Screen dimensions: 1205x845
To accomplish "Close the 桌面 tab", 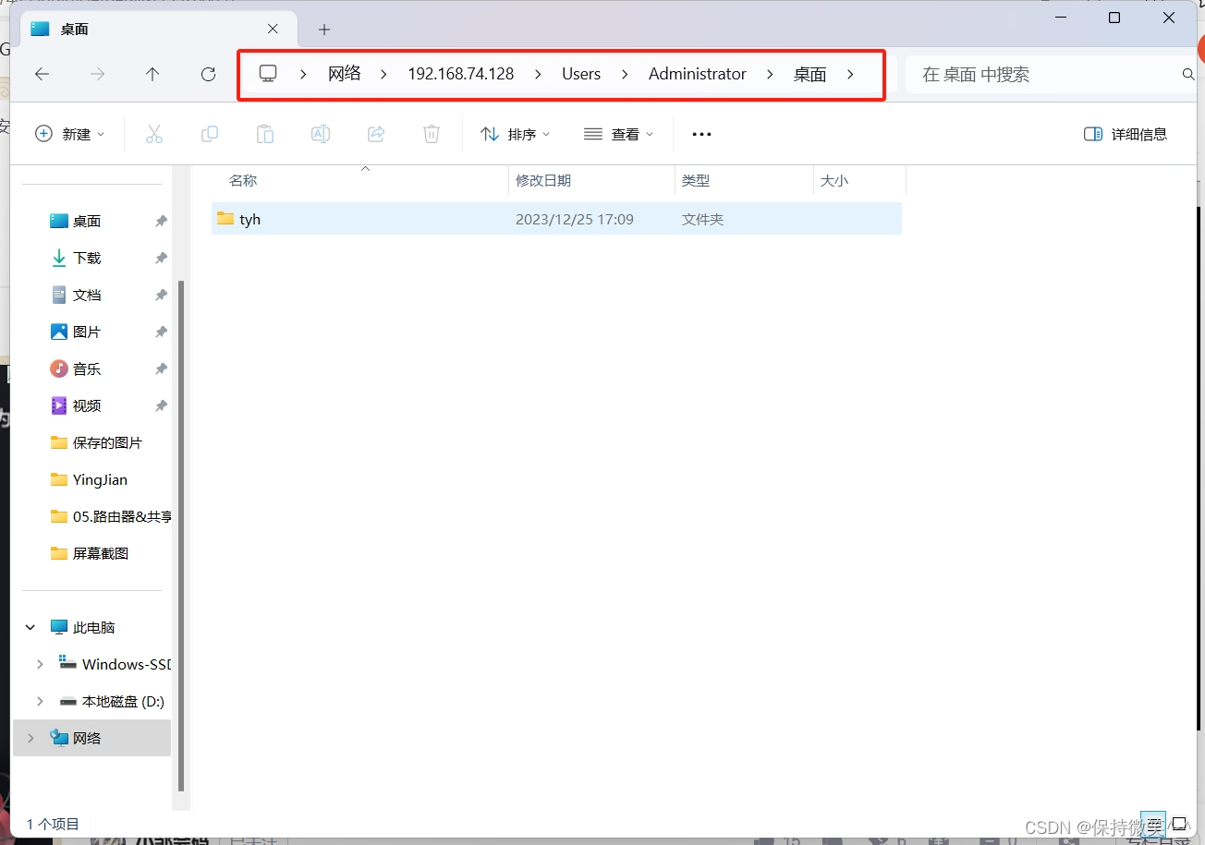I will click(x=273, y=30).
